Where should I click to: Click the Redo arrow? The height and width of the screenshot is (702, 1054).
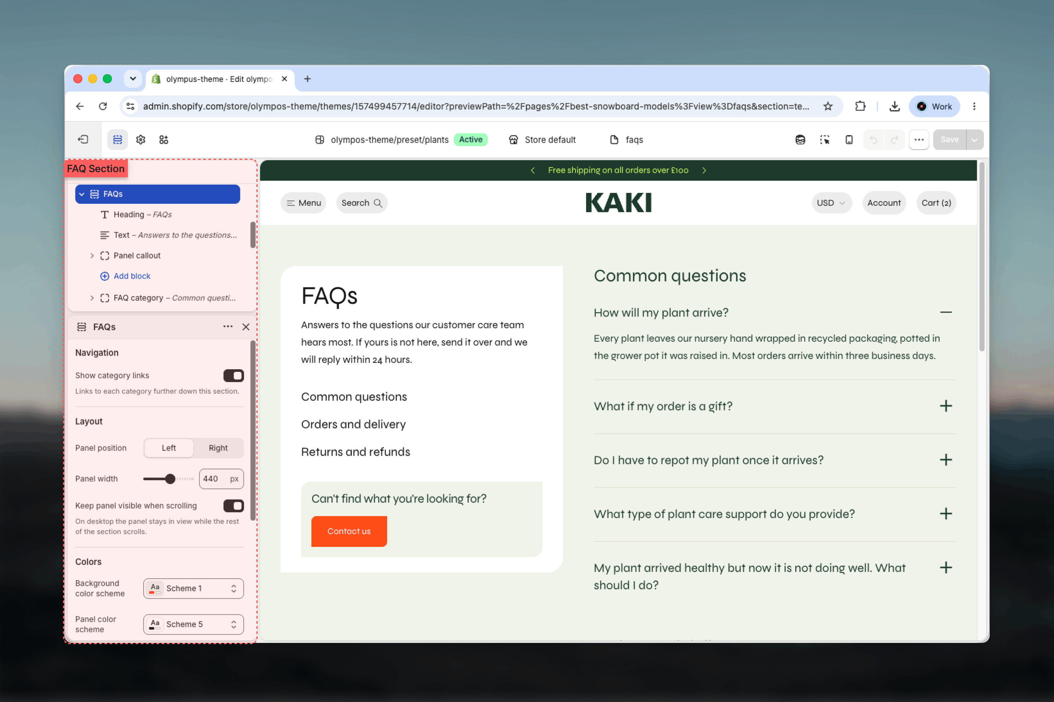coord(895,140)
